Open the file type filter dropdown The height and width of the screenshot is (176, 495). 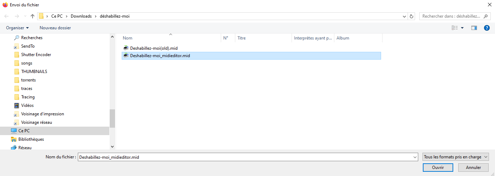tap(455, 157)
